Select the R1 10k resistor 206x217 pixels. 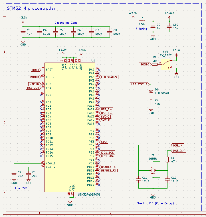click(155, 64)
